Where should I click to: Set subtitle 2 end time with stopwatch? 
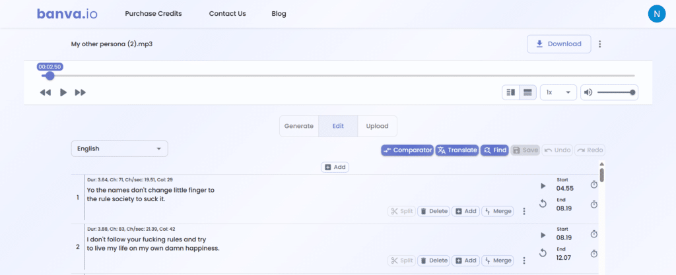pos(594,254)
